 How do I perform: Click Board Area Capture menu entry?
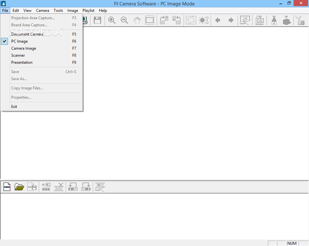pos(41,25)
